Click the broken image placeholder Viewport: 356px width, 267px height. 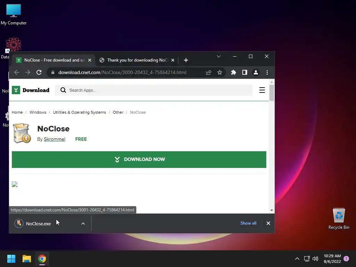click(15, 184)
